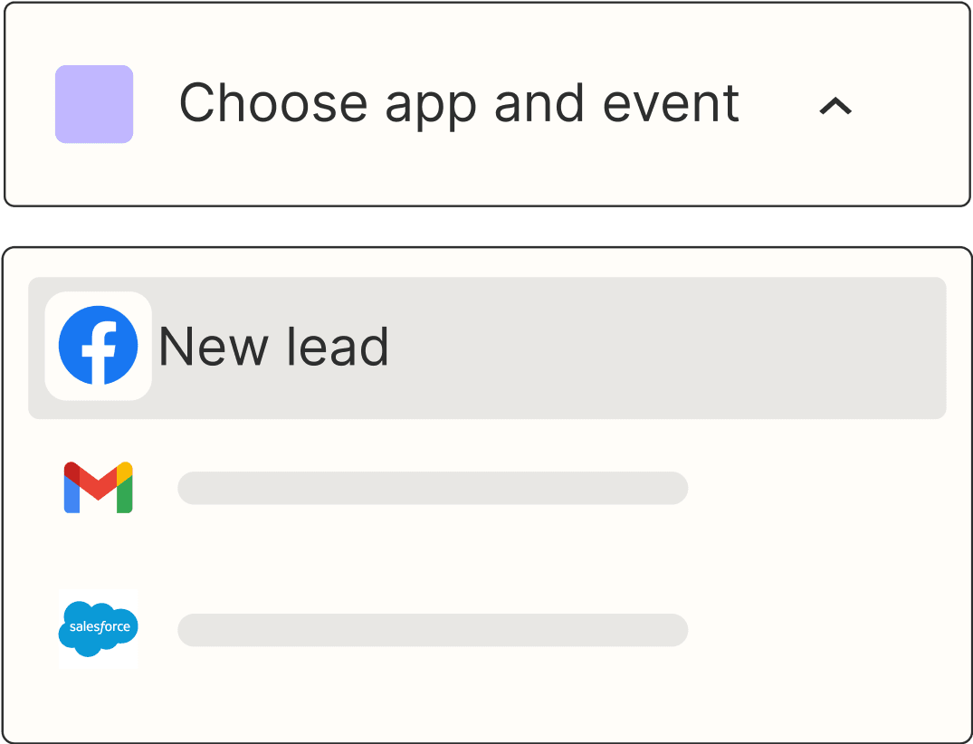The height and width of the screenshot is (744, 973).
Task: Click the white 'f' letter in blue circle
Action: [100, 352]
